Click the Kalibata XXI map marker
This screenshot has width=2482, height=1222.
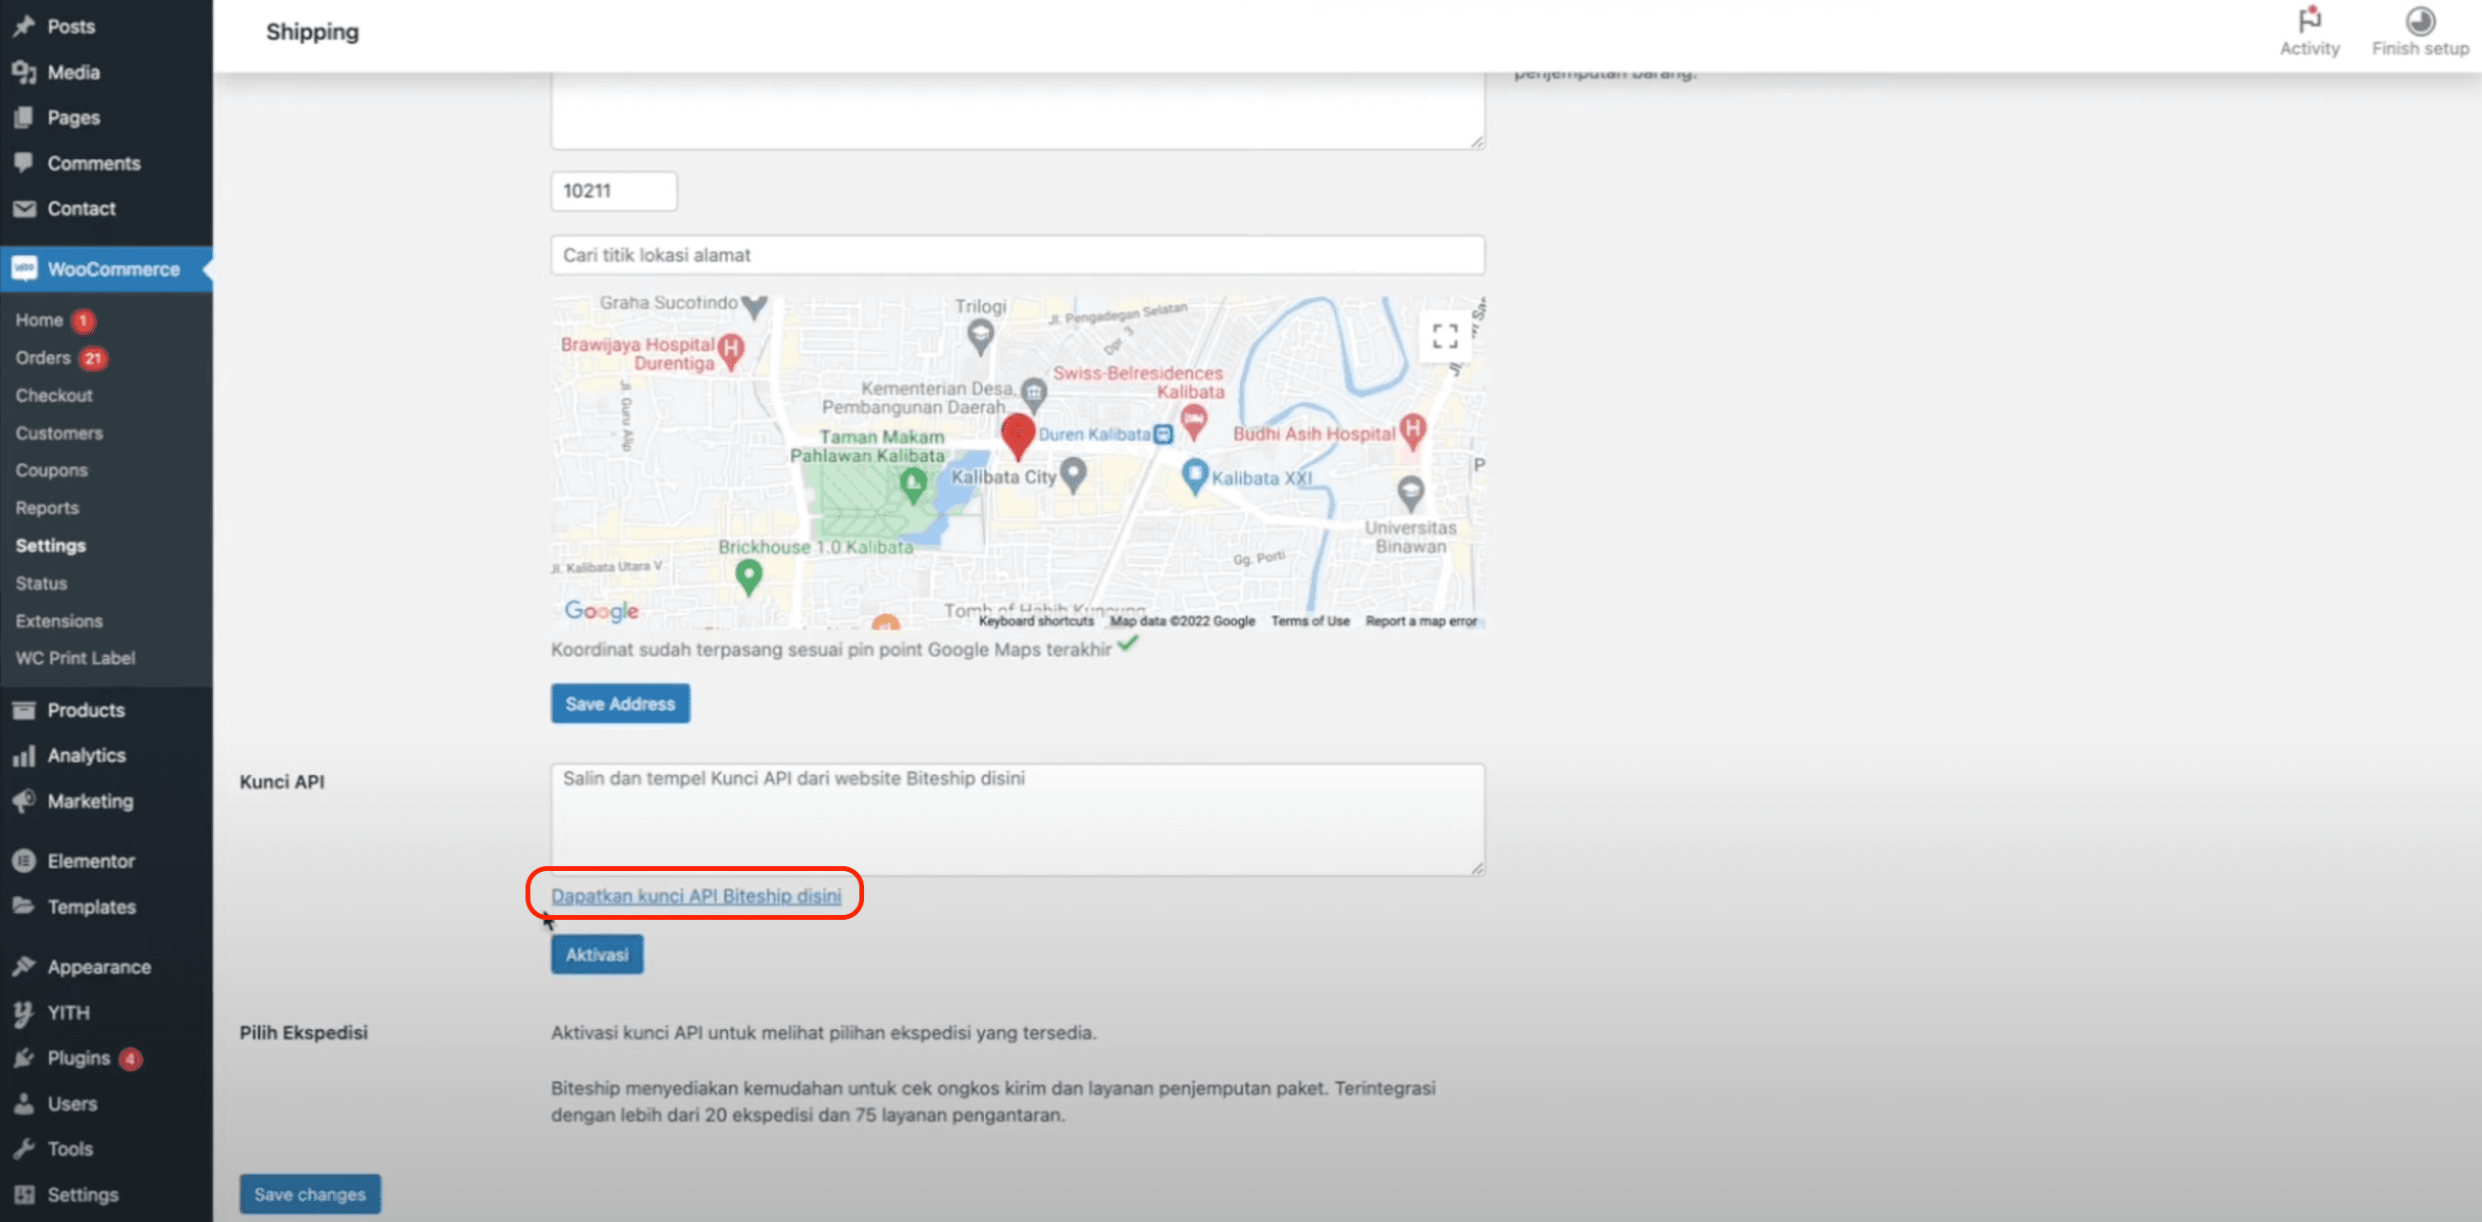pos(1195,476)
